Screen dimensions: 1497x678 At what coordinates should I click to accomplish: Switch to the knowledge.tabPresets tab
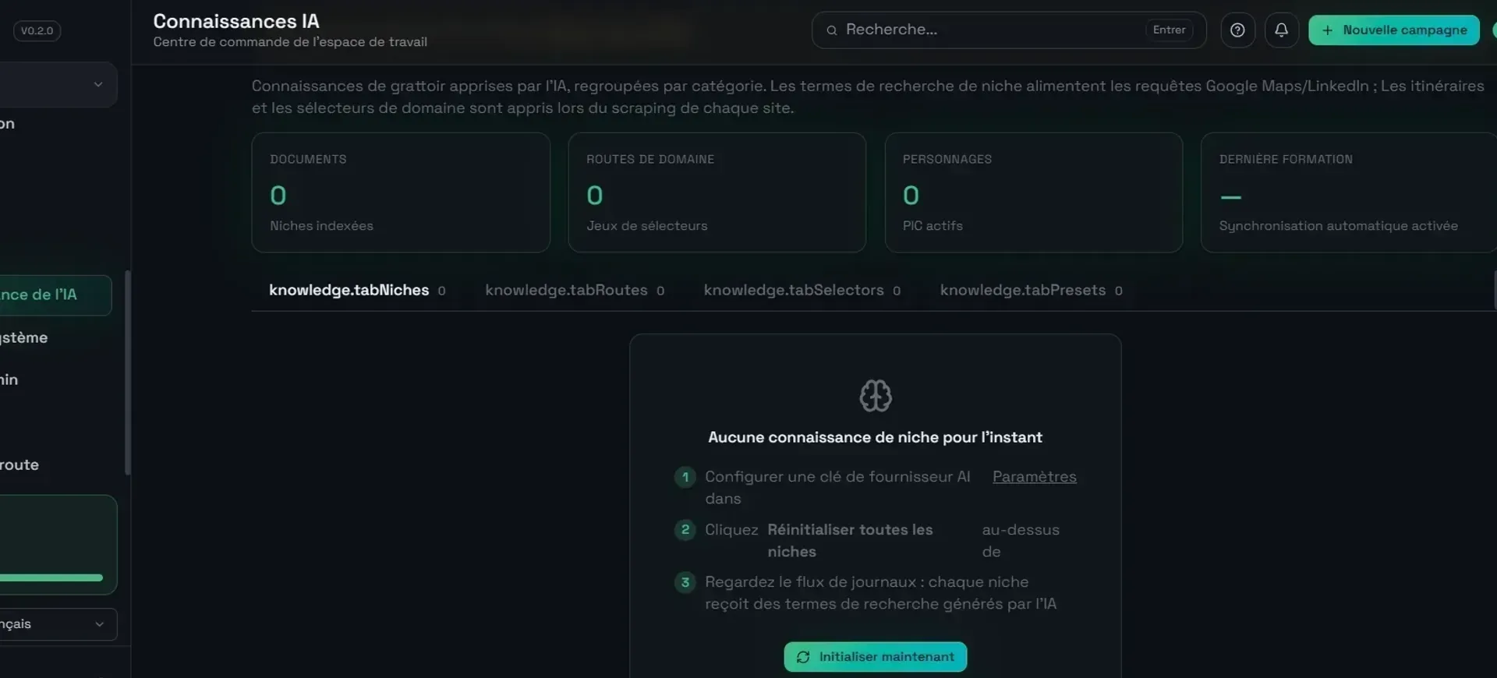click(x=1032, y=290)
